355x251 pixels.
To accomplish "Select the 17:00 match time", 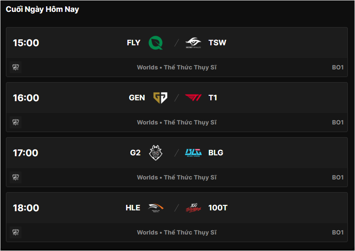I will [x=26, y=153].
